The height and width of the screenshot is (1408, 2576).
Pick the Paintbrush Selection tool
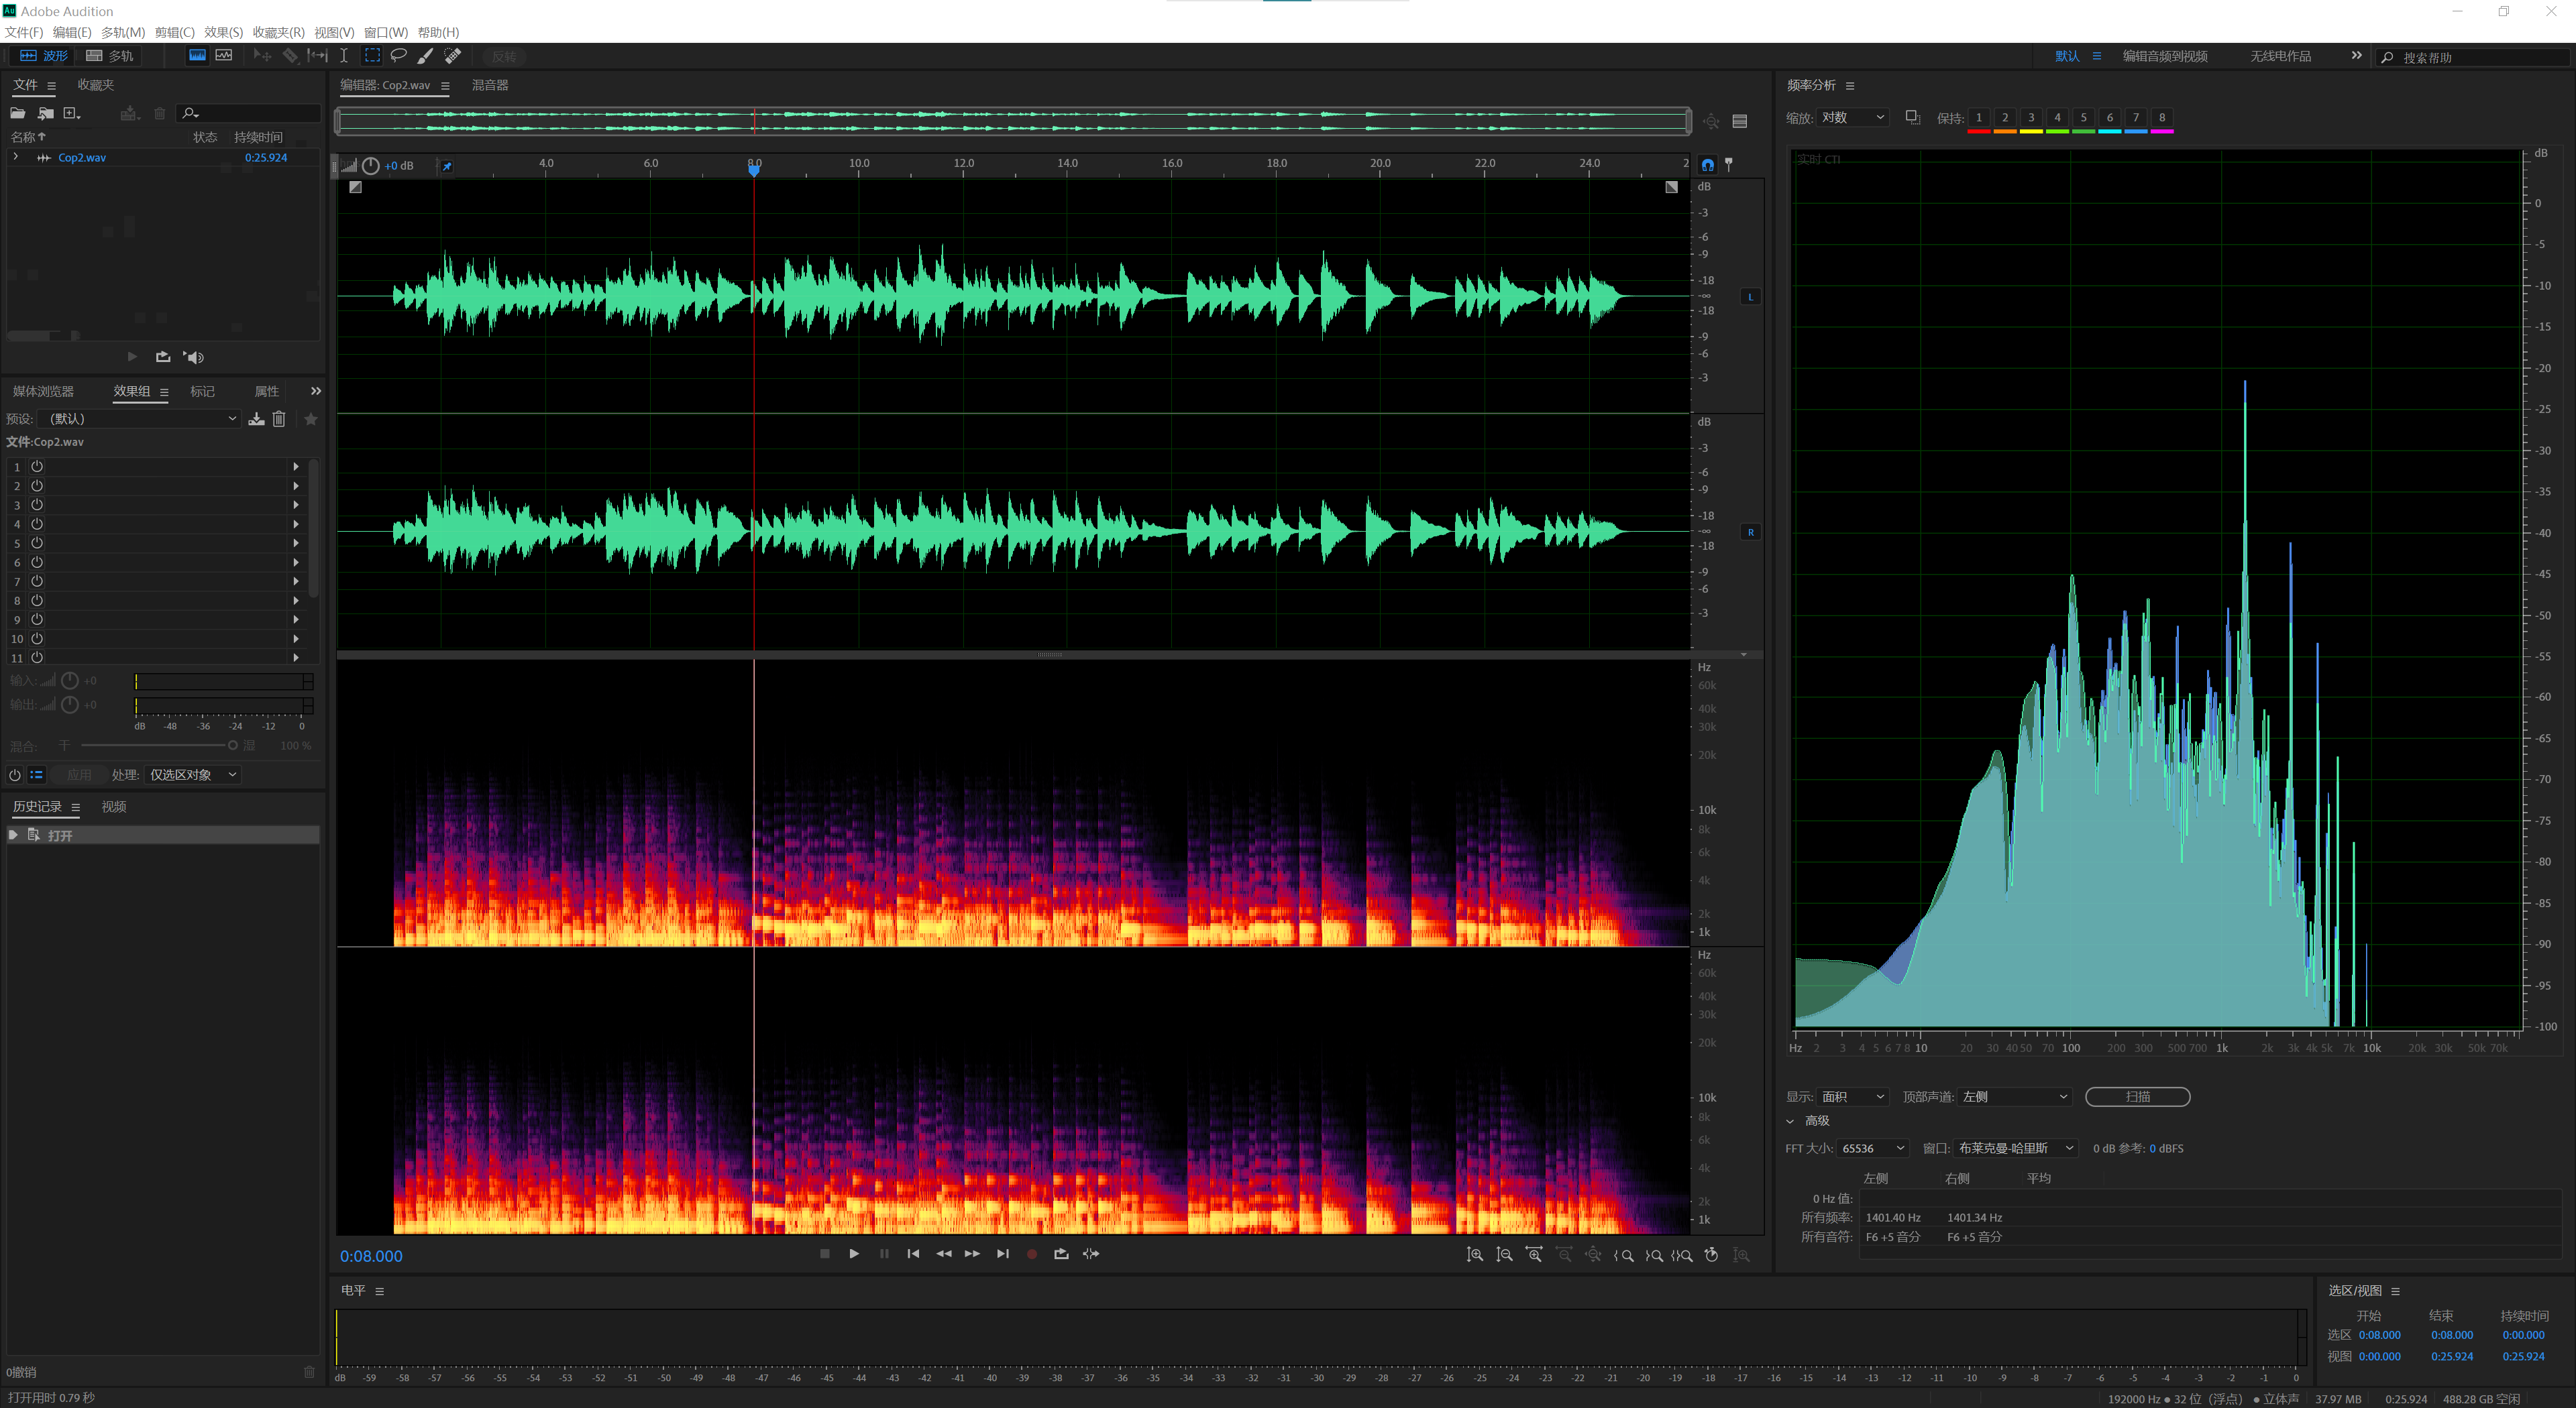(x=424, y=56)
